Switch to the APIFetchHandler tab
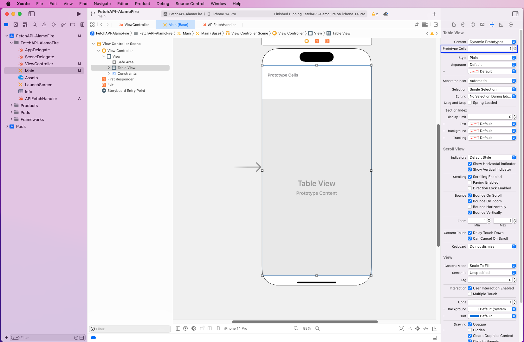524x342 pixels. click(222, 25)
